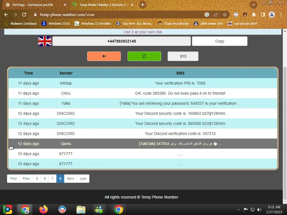Open the tab search dropdown arrow
Image resolution: width=287 pixels, height=215 pixels.
[254, 5]
